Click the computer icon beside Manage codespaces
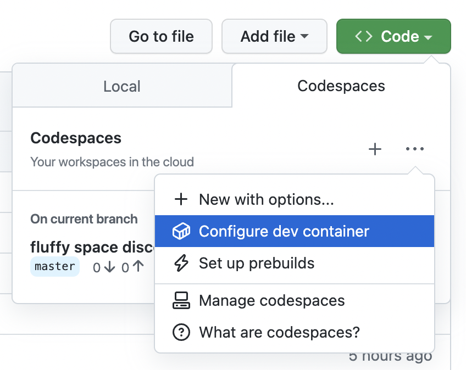 [x=181, y=301]
